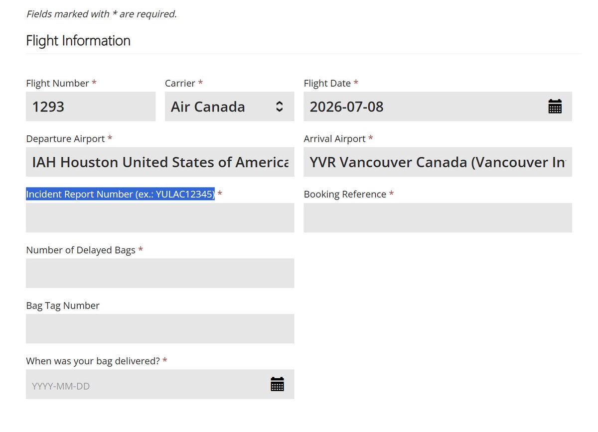This screenshot has width=598, height=432.
Task: Expand the Carrier dropdown arrows
Action: click(280, 107)
